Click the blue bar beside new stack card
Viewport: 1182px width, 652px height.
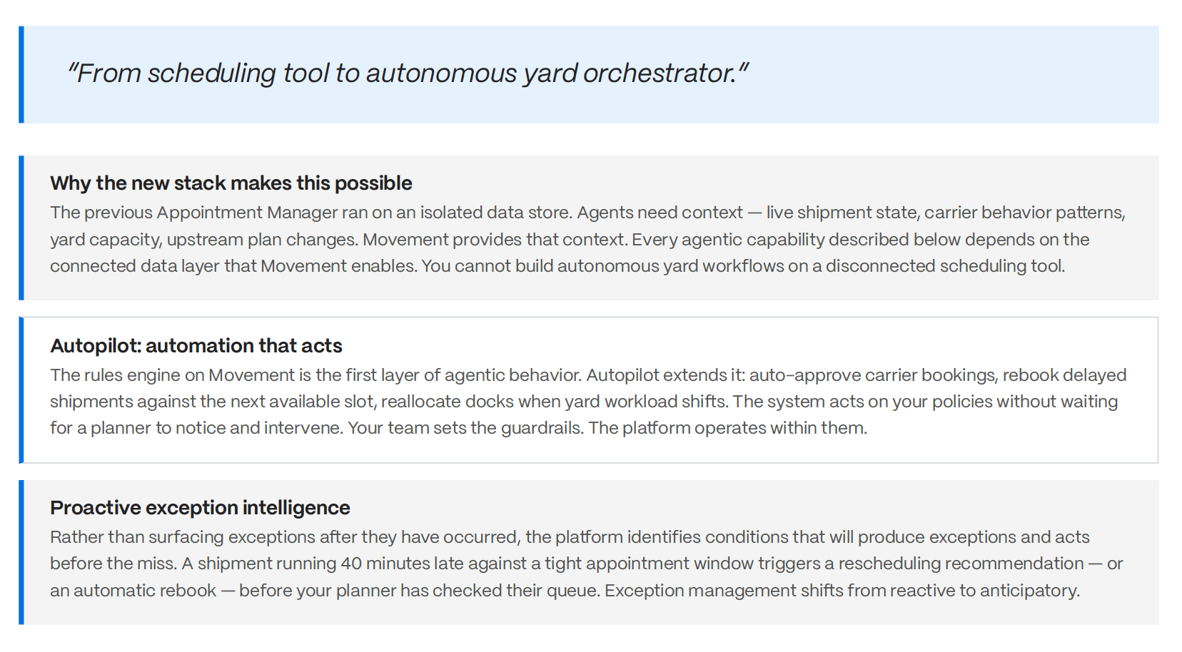(x=21, y=228)
